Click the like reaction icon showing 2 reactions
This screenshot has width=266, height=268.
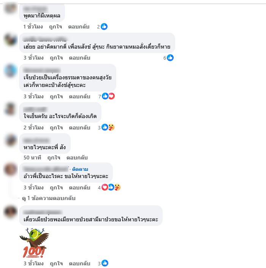point(104,27)
